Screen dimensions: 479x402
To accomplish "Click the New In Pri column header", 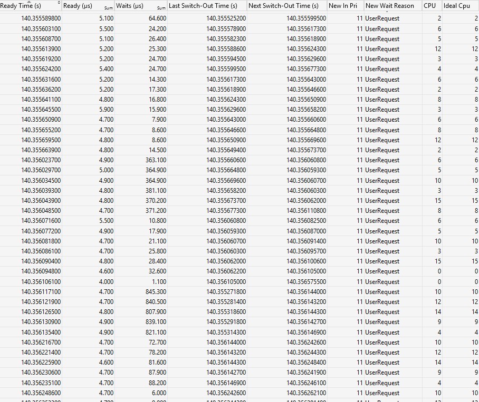I will click(346, 5).
